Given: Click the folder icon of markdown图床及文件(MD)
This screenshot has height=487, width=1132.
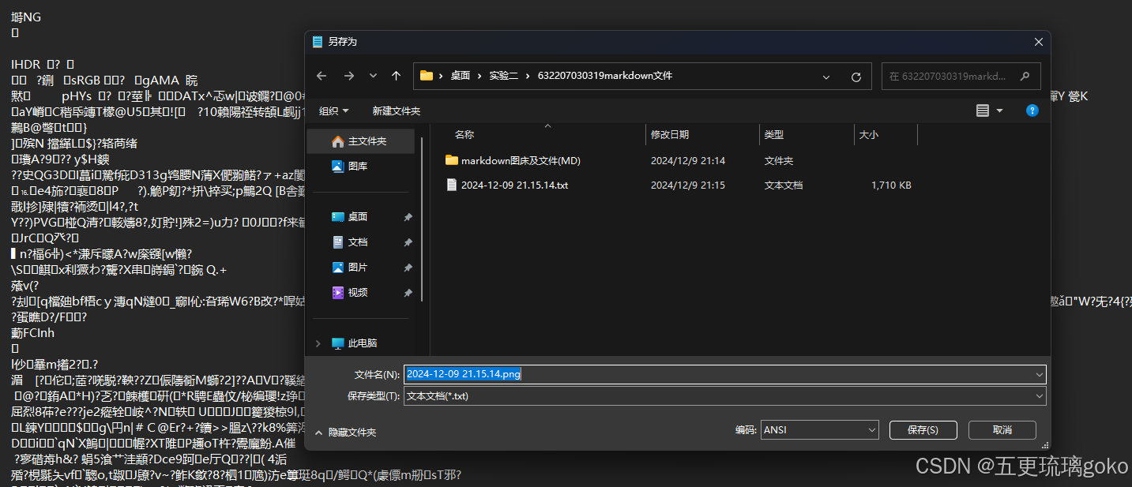Looking at the screenshot, I should click(452, 160).
